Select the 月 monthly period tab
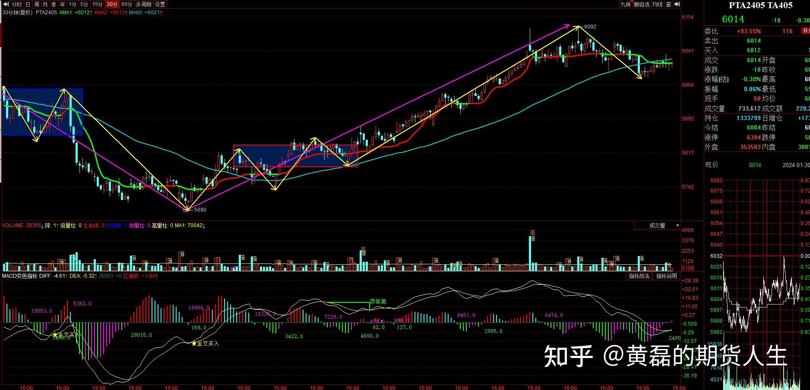This screenshot has height=390, width=810. coord(45,4)
